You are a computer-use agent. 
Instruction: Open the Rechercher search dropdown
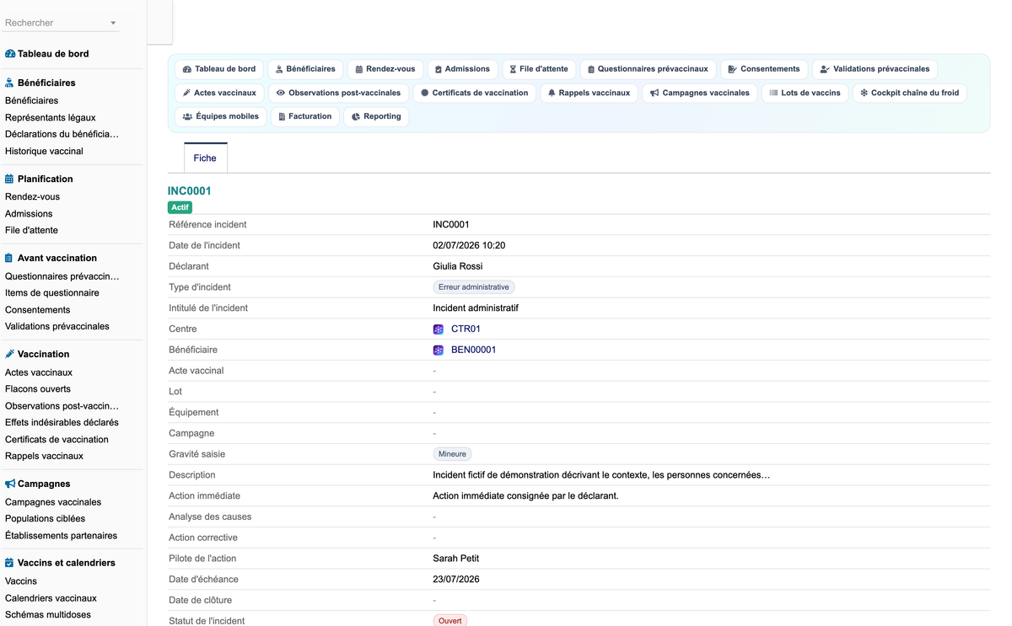(x=62, y=23)
